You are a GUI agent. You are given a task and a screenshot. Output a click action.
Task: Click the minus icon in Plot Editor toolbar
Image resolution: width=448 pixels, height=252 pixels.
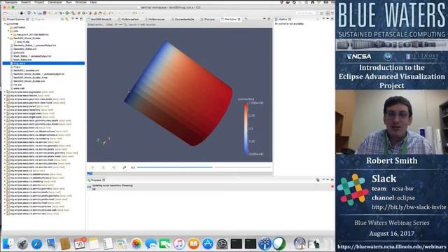tap(120, 24)
